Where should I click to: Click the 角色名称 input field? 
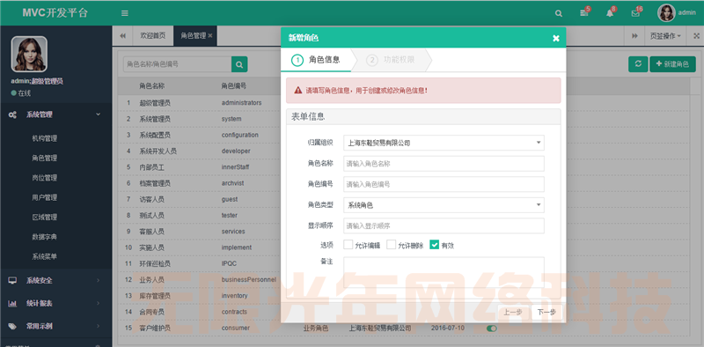pyautogui.click(x=444, y=164)
